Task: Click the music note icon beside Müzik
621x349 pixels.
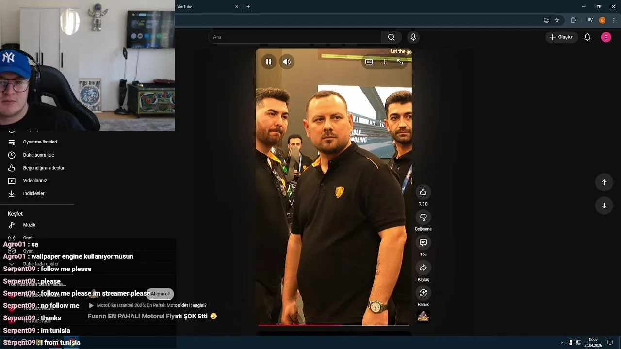Action: pyautogui.click(x=12, y=225)
